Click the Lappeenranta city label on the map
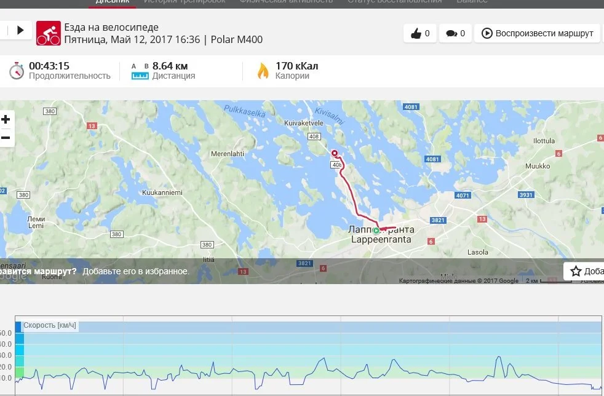604x396 pixels. tap(381, 239)
